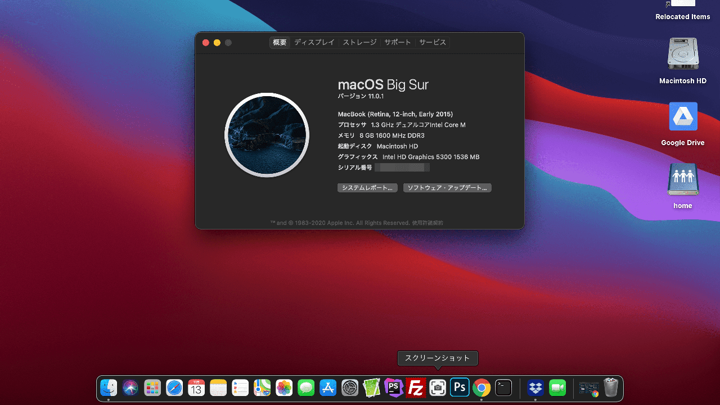Switch to the ディスプレイ tab
This screenshot has width=720, height=405.
[314, 42]
